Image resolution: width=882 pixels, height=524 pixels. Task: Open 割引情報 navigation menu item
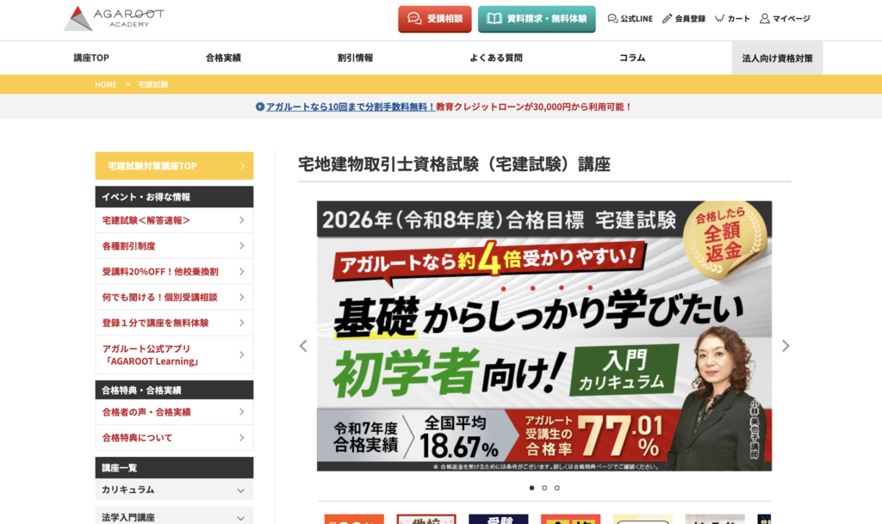(x=355, y=58)
